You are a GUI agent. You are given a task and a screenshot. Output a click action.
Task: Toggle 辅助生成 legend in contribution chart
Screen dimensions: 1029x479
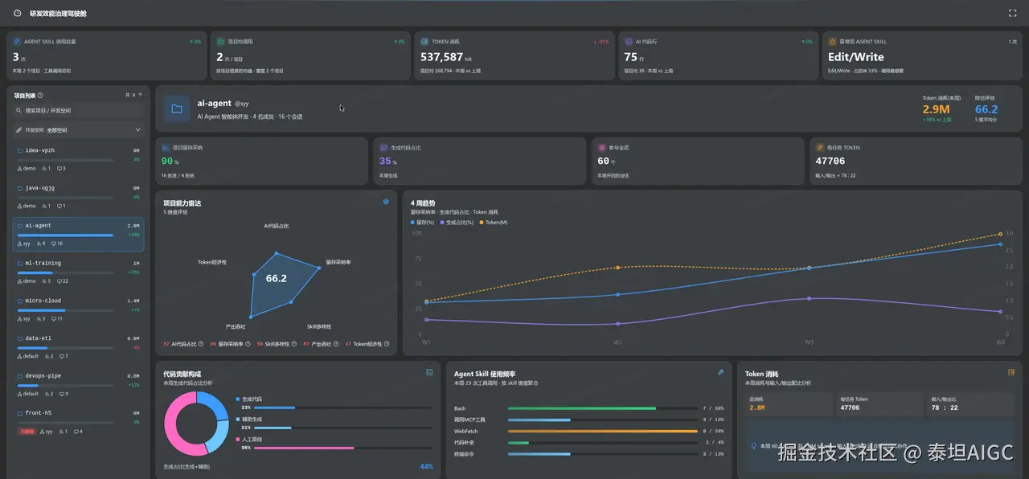249,419
